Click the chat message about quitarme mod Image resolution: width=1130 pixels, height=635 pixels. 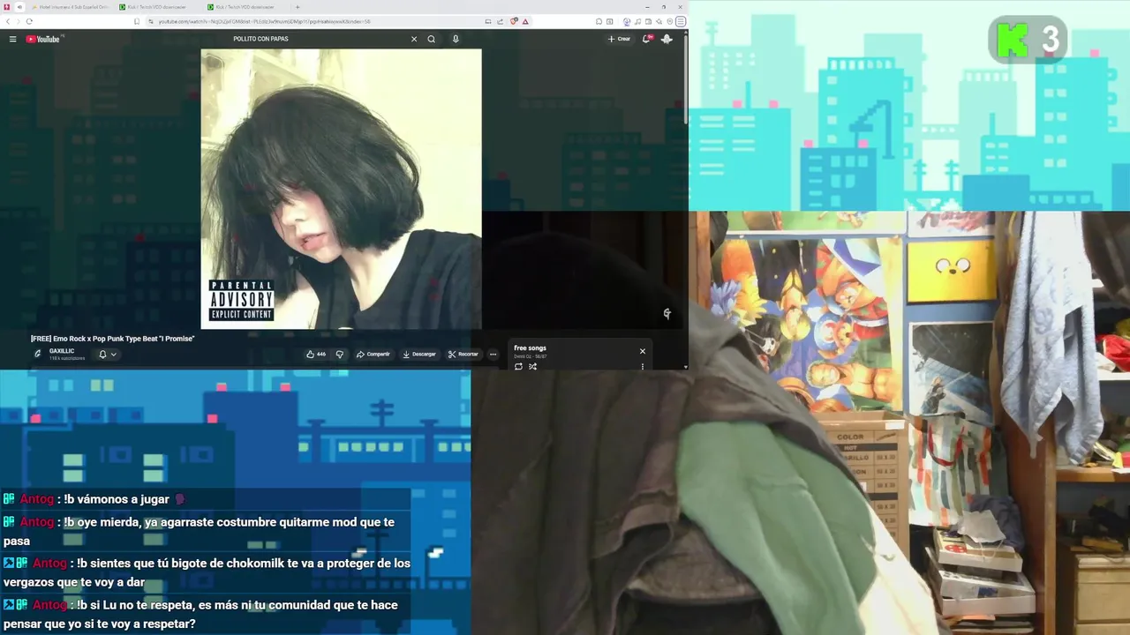coord(200,531)
